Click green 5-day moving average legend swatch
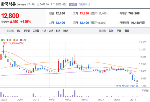The height and width of the screenshot is (102, 150). [x=2, y=40]
